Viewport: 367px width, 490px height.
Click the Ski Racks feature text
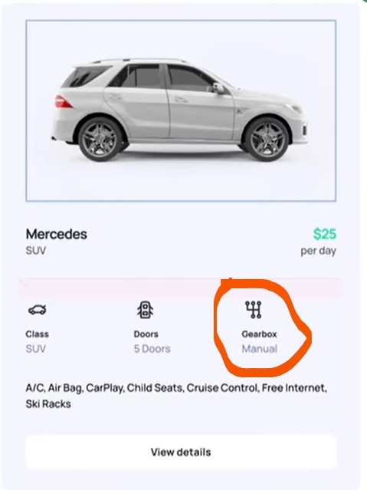[x=48, y=404]
